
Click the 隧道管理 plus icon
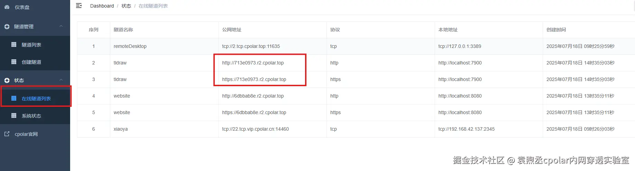click(7, 27)
